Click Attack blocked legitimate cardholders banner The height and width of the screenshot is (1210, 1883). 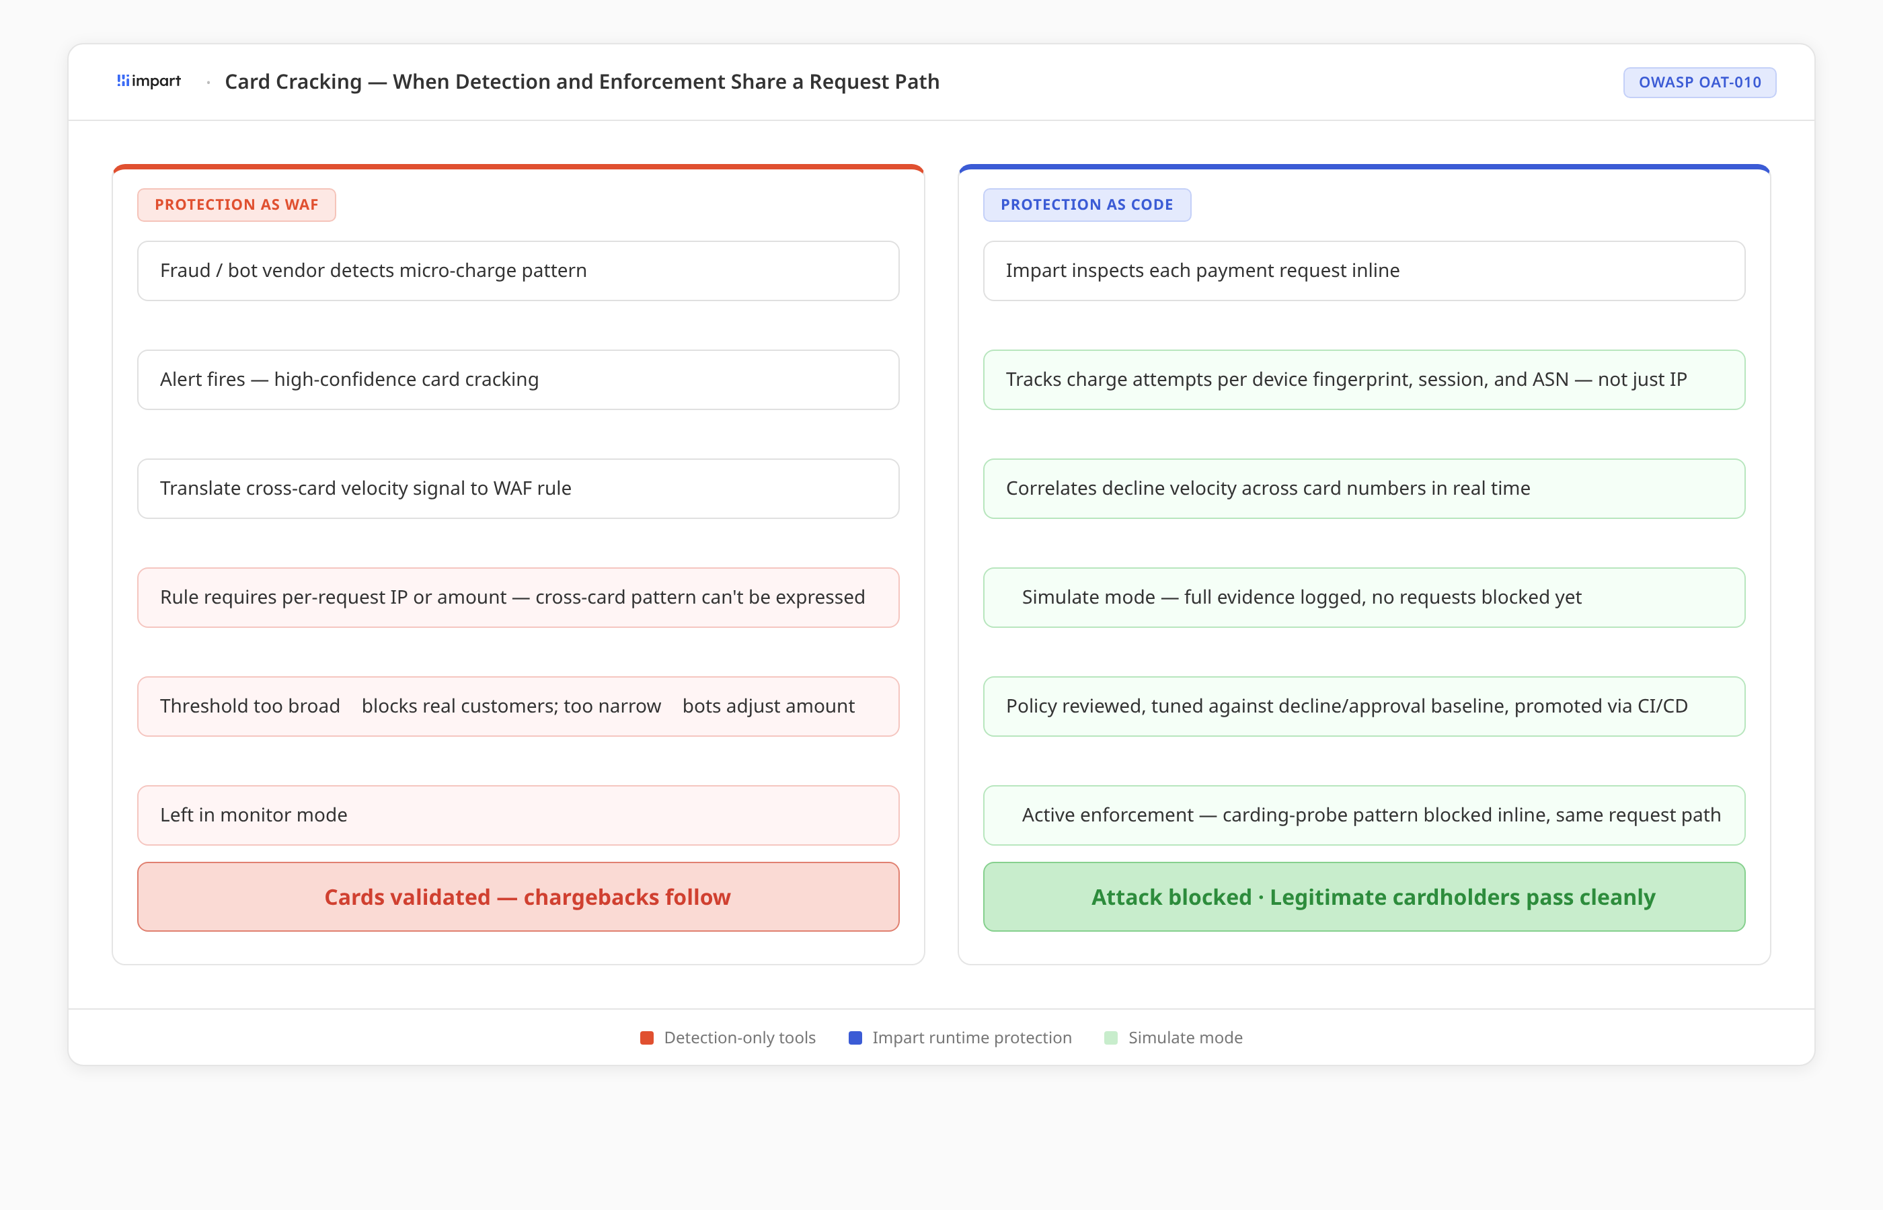[1364, 897]
